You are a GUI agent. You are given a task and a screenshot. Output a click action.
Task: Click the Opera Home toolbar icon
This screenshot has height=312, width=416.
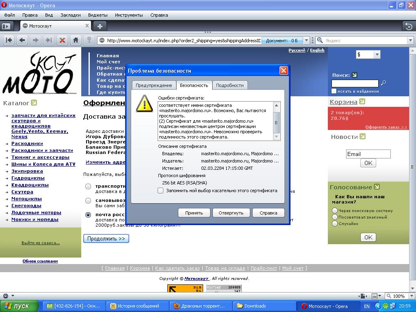(x=75, y=40)
